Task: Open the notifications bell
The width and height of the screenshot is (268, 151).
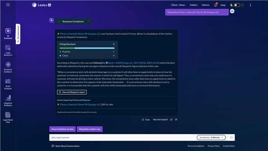Action: [216, 5]
